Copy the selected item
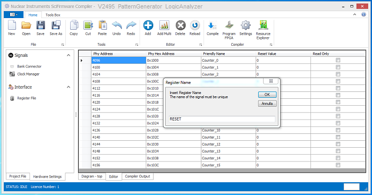 pyautogui.click(x=74, y=28)
